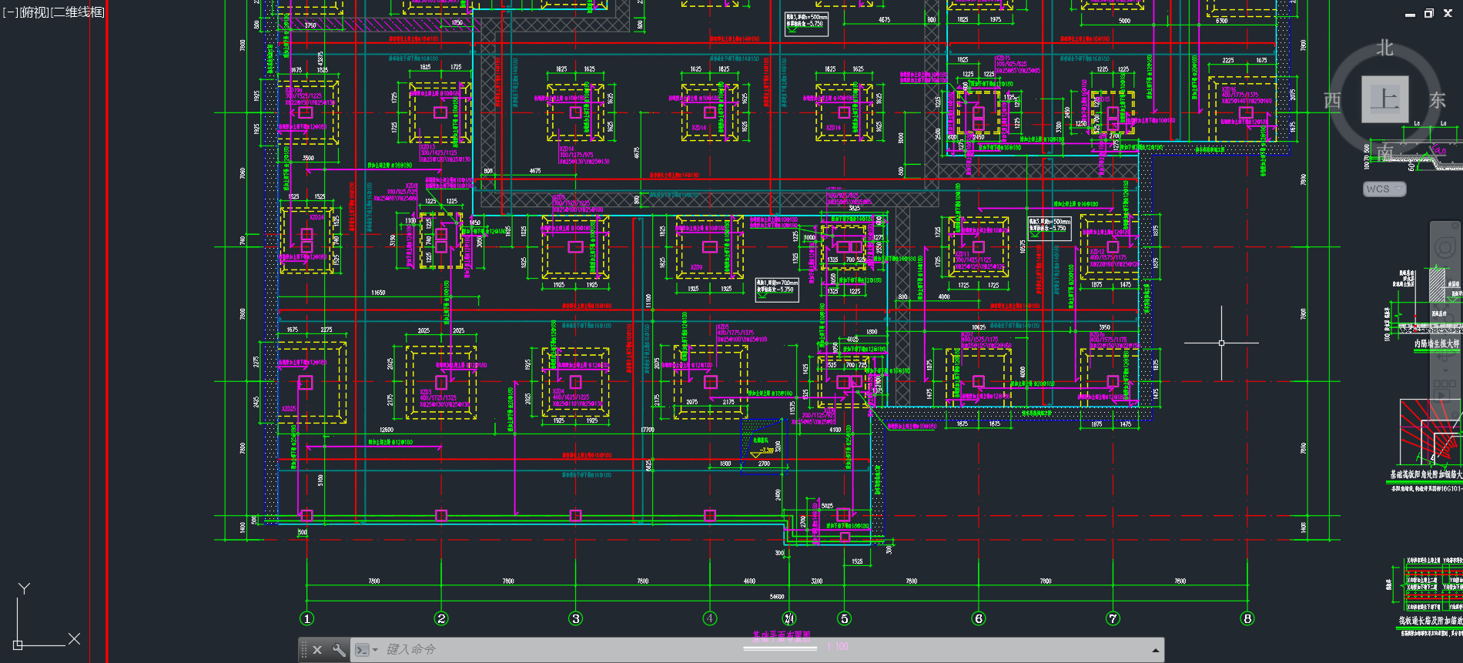Click the 54600 overall dimension text

point(777,597)
